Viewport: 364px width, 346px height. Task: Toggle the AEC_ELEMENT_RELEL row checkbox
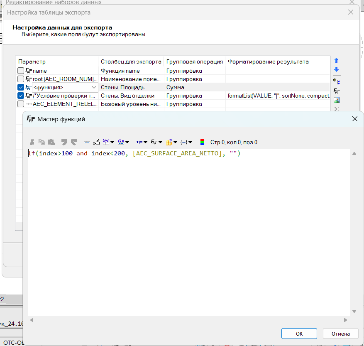(x=21, y=104)
